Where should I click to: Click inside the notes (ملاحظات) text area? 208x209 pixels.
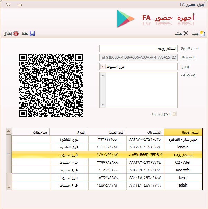coord(141,90)
